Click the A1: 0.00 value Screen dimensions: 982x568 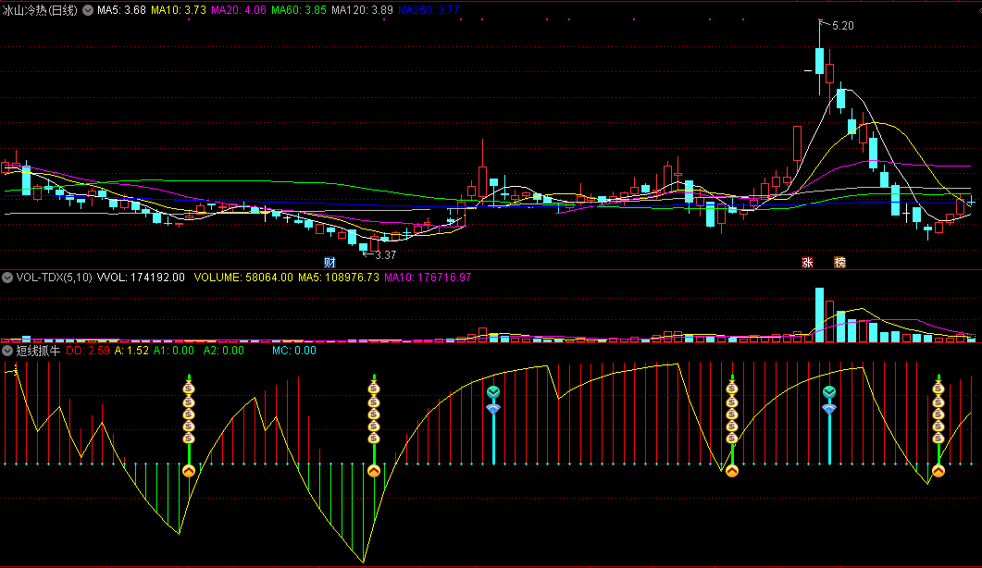pyautogui.click(x=174, y=351)
